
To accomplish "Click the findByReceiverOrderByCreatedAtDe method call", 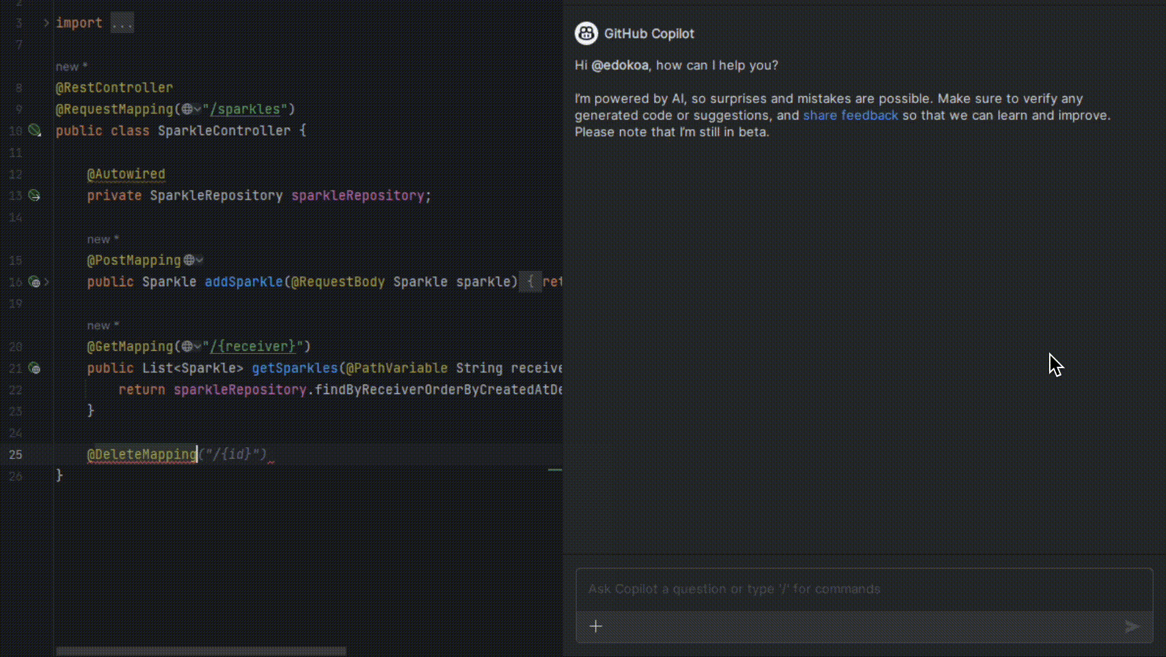I will (438, 390).
